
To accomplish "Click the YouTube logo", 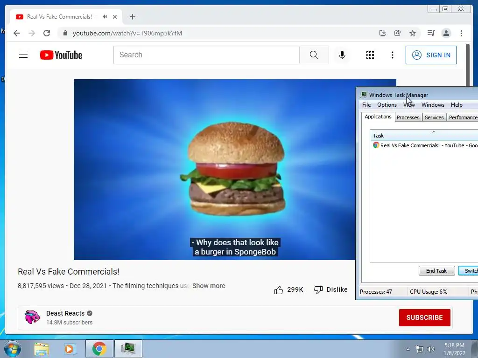I will tap(61, 55).
